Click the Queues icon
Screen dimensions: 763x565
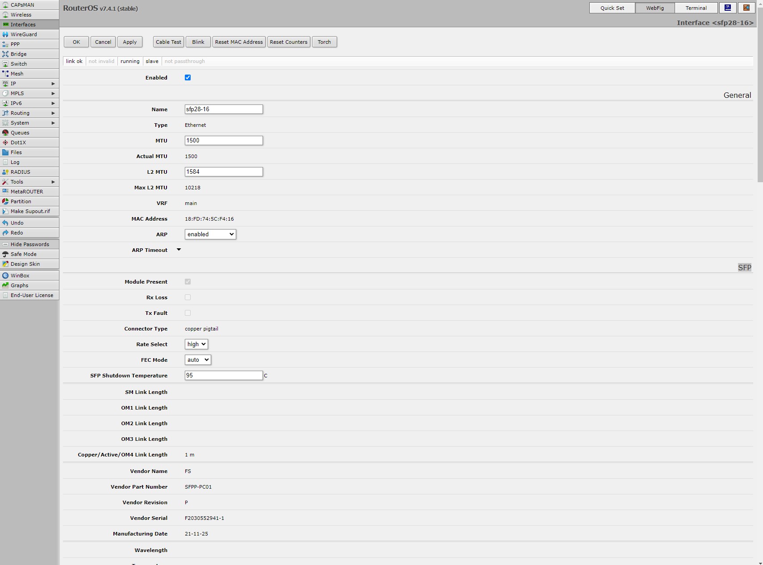click(x=5, y=133)
